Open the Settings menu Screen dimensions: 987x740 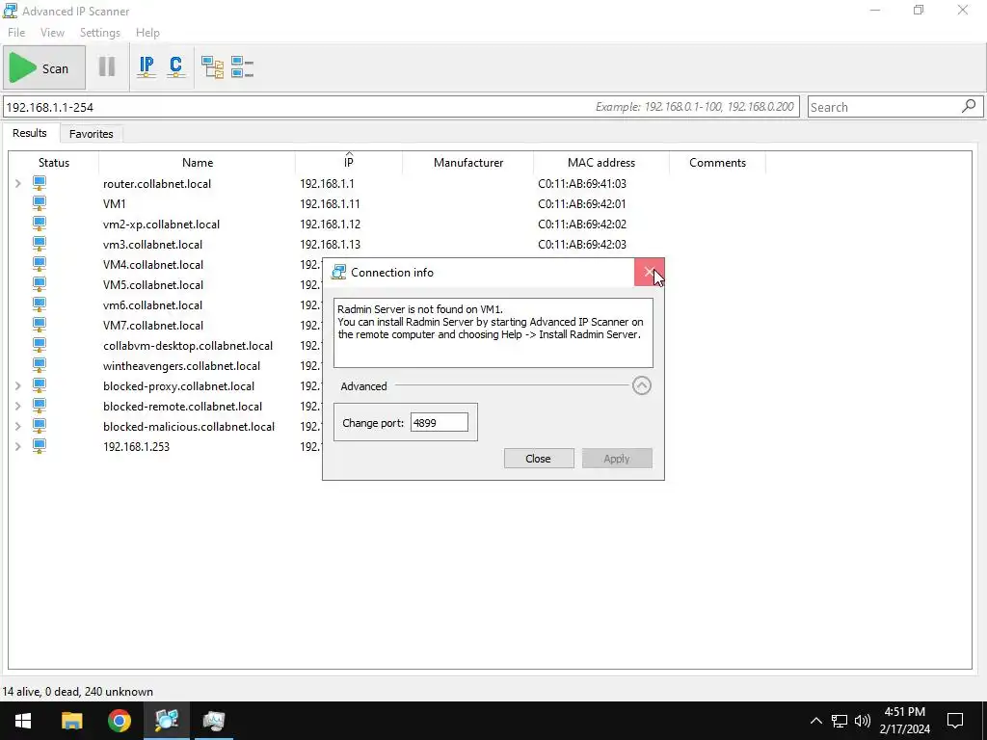pos(99,33)
